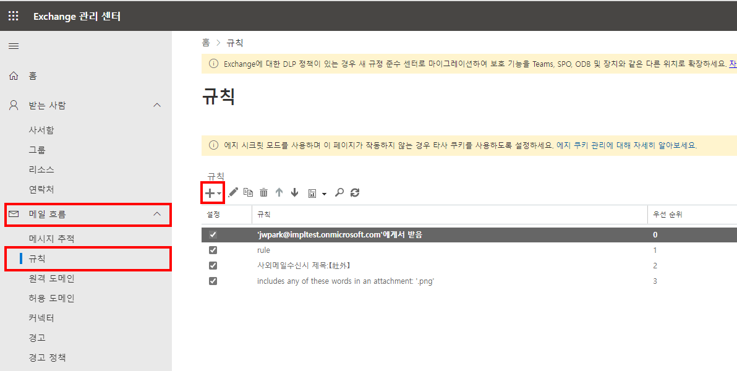
Task: Open the rule report icon
Action: [312, 194]
